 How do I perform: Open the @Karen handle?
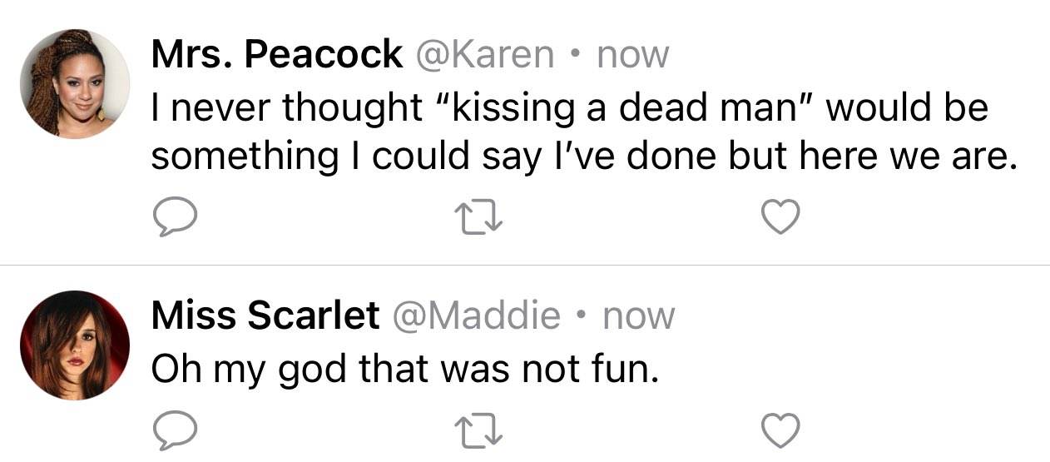pyautogui.click(x=483, y=56)
